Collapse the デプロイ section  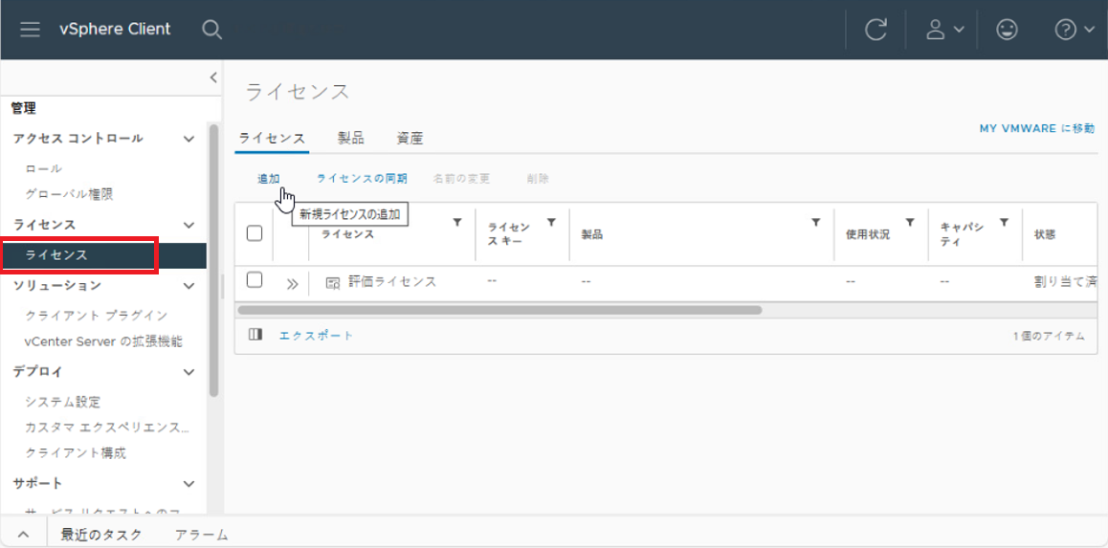pos(188,372)
